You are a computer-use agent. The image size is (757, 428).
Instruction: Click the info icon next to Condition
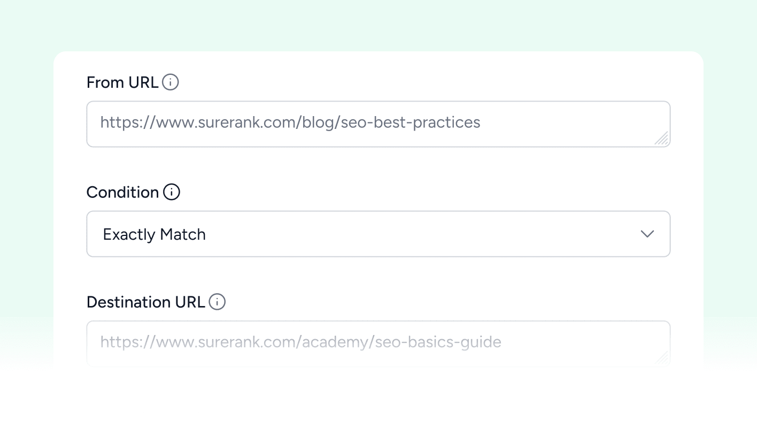tap(171, 192)
